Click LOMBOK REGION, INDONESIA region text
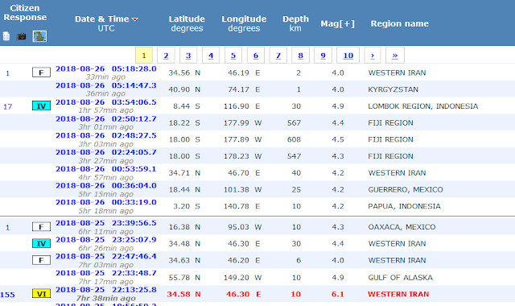 pos(423,106)
